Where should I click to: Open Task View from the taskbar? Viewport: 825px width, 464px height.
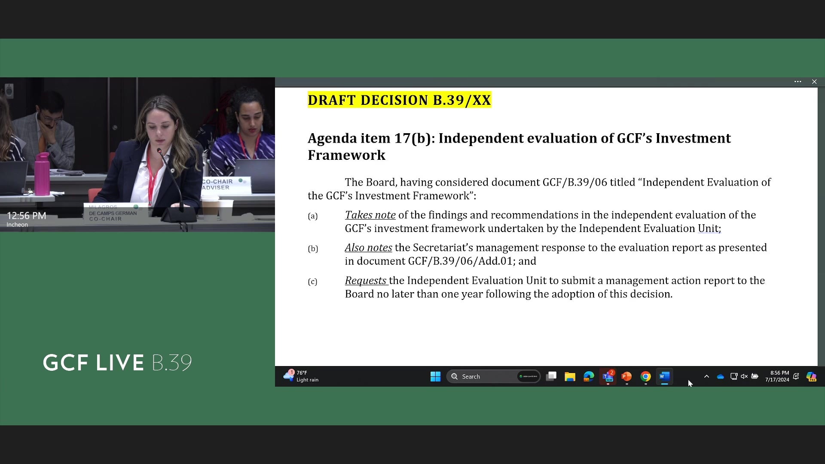pos(551,376)
